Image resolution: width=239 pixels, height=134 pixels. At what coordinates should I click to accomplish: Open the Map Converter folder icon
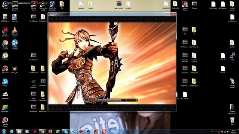click(43, 96)
